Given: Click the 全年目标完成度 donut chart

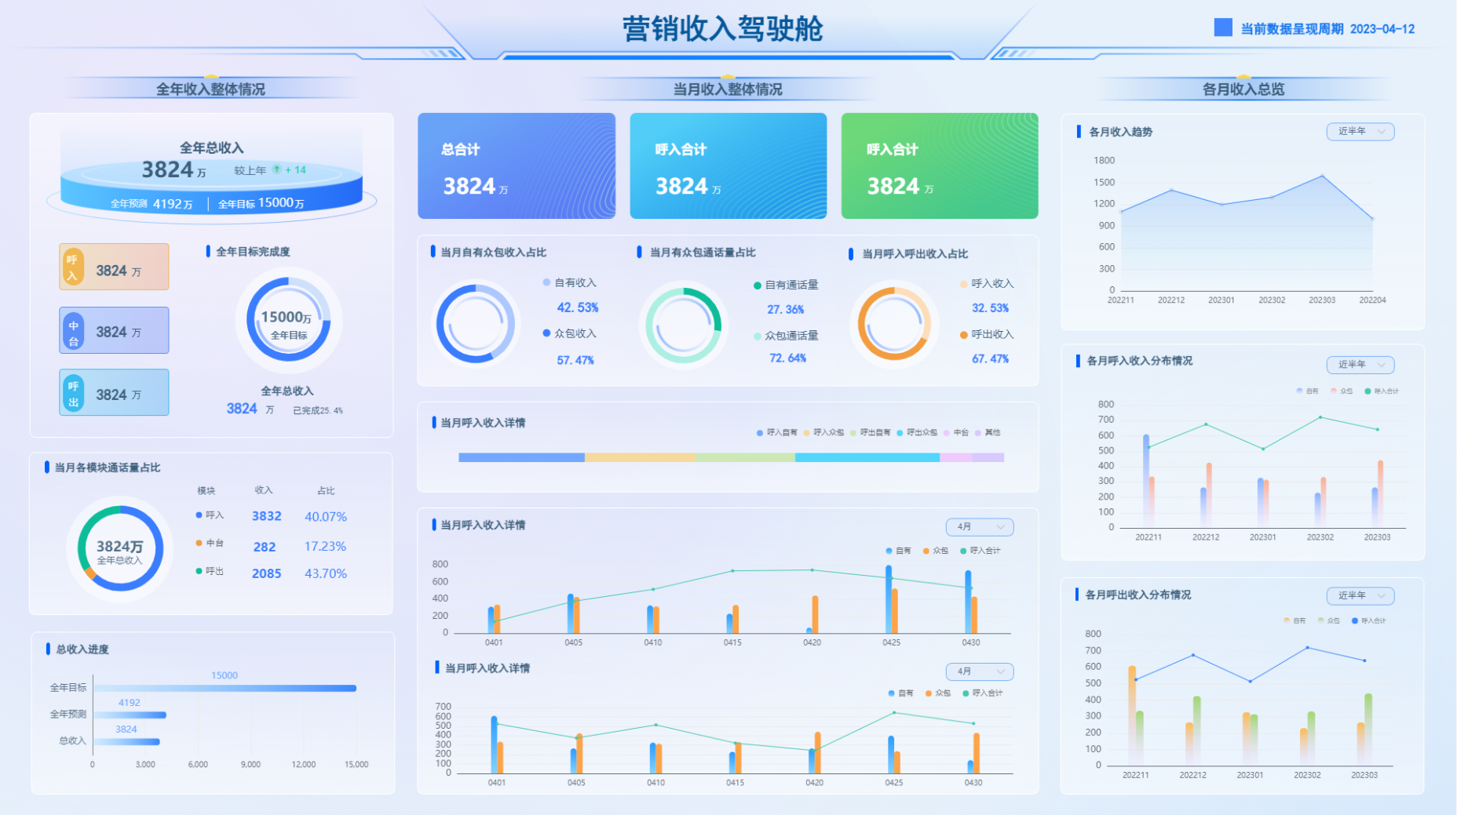Looking at the screenshot, I should point(289,320).
